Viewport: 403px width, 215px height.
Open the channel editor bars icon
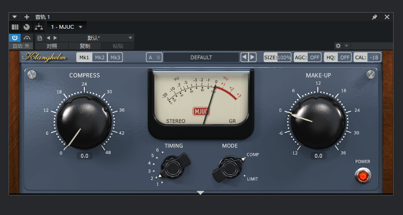(15, 27)
